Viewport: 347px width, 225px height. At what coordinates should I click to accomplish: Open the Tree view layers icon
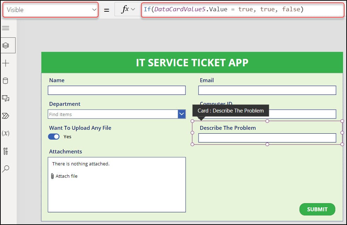coord(6,45)
